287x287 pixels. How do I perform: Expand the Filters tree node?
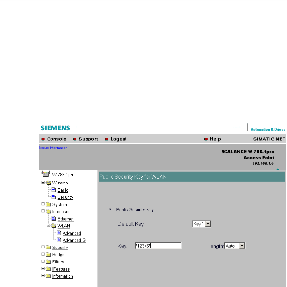point(43,261)
